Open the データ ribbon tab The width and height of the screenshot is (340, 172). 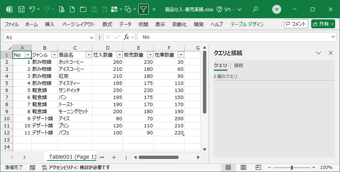pyautogui.click(x=125, y=24)
